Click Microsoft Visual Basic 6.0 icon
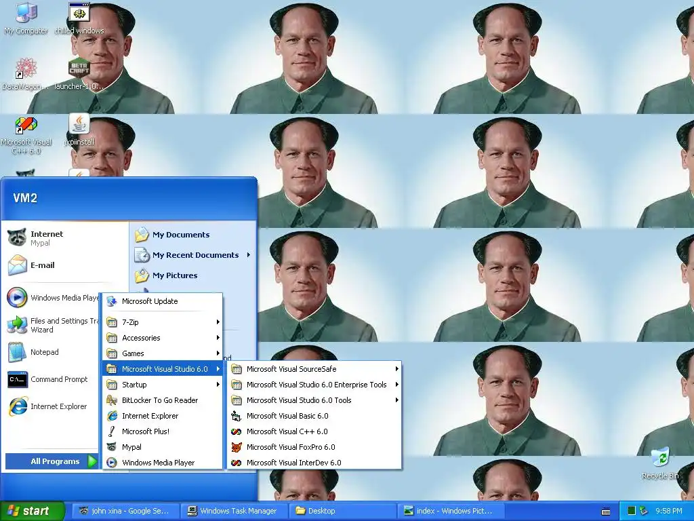 coord(237,416)
